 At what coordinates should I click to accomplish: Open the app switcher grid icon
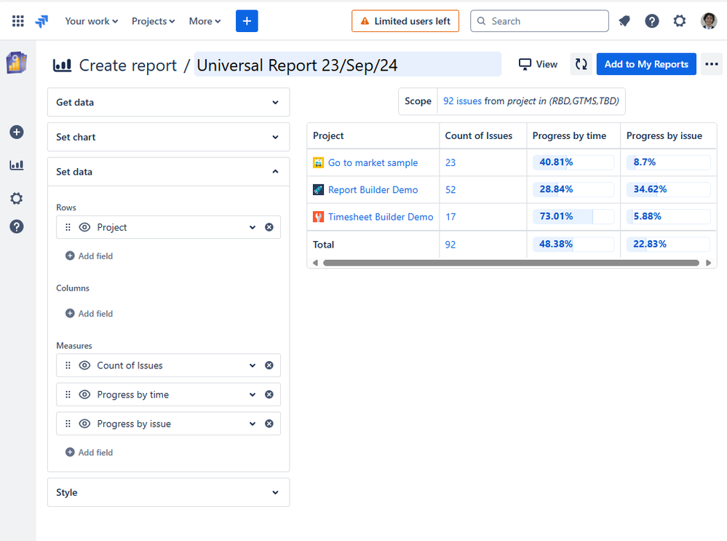(18, 21)
